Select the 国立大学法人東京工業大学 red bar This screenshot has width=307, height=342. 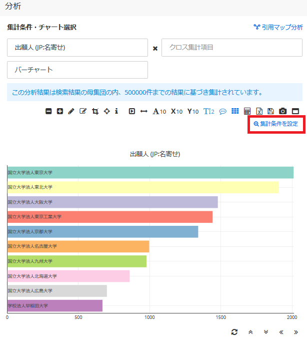coord(110,217)
